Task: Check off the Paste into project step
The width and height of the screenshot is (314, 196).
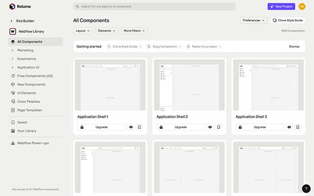Action: coord(220,47)
